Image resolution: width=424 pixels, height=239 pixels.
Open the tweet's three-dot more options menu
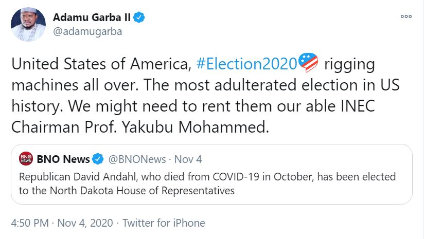[x=406, y=16]
